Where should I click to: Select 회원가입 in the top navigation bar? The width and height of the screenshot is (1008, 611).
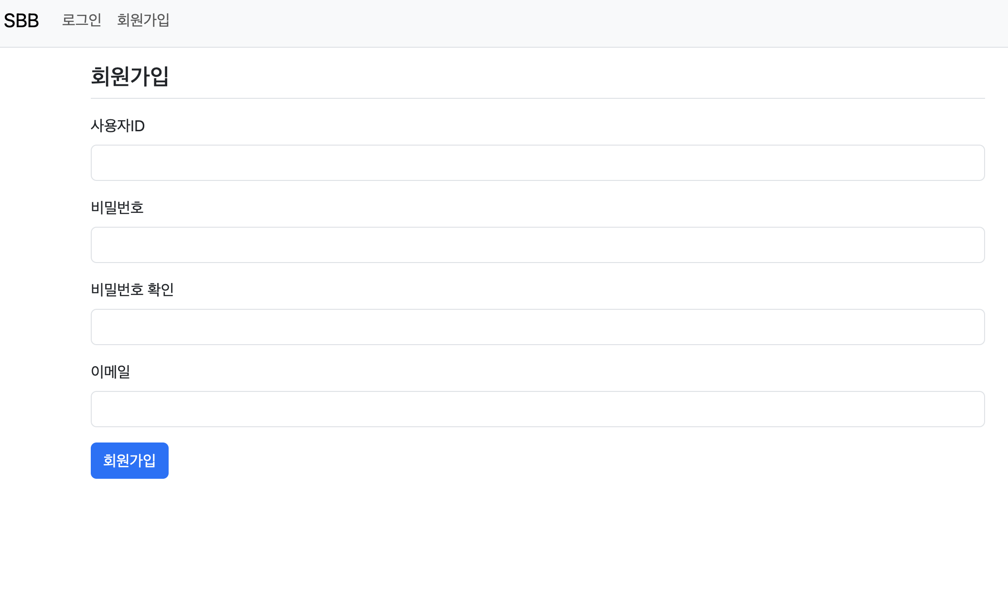coord(143,20)
